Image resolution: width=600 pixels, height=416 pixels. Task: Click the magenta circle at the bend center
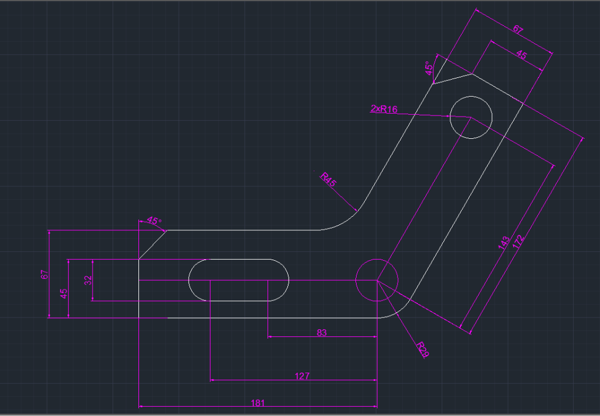pos(377,259)
